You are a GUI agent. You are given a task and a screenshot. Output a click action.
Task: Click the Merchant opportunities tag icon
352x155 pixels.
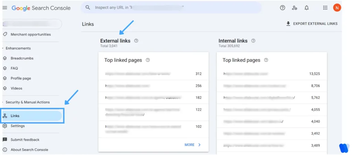coord(5,34)
